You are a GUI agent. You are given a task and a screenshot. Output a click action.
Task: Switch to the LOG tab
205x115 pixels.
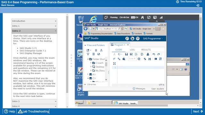click(132, 50)
